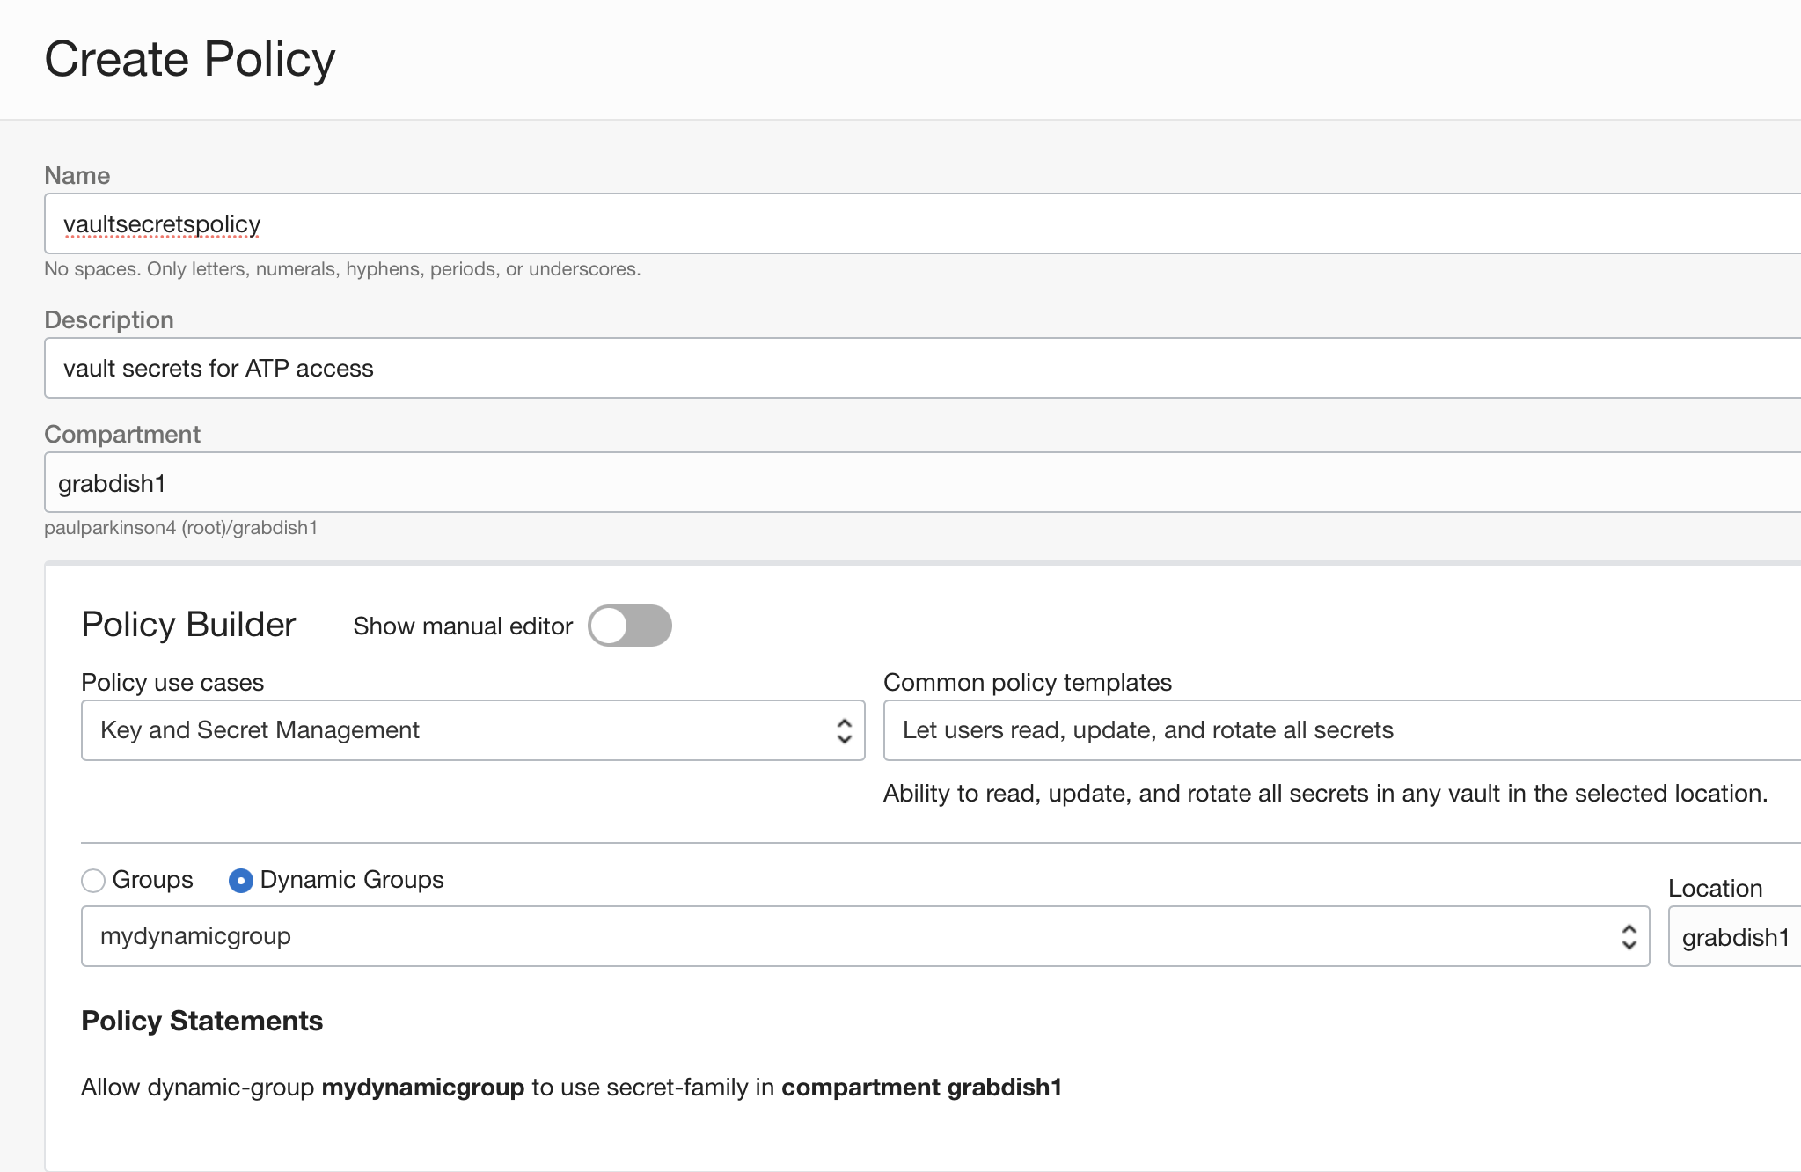Click the Policy Builder heading
The height and width of the screenshot is (1172, 1801).
point(188,625)
